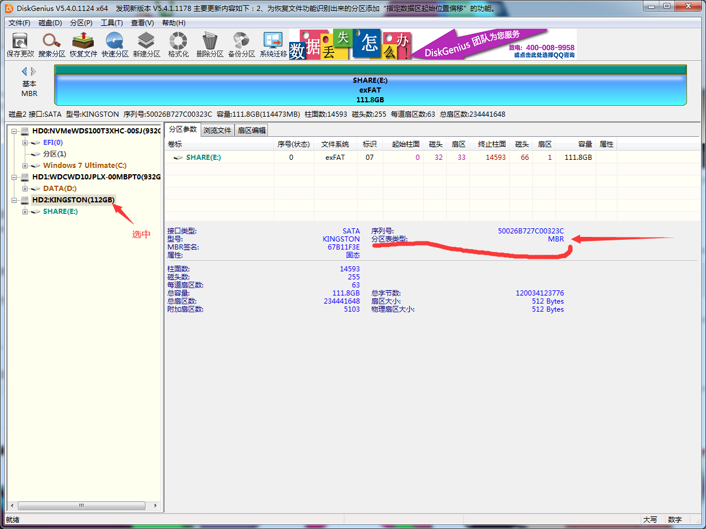Image resolution: width=706 pixels, height=529 pixels.
Task: Open the Help (帮助) menu
Action: click(x=174, y=23)
